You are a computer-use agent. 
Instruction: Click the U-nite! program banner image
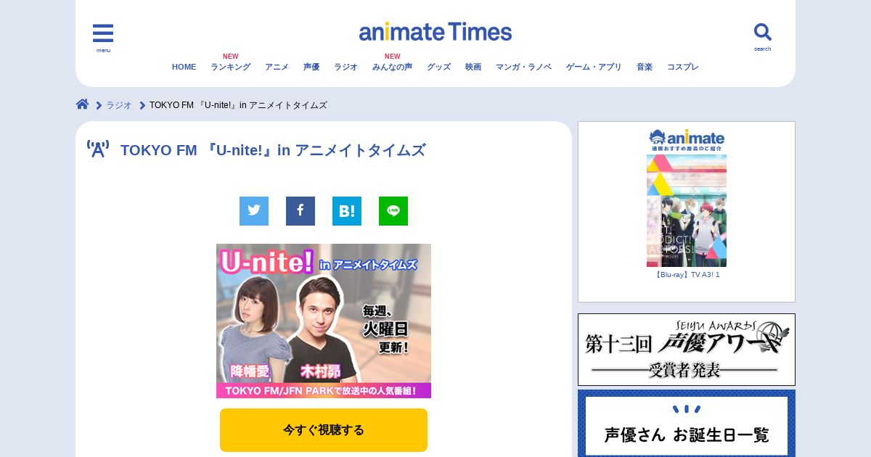(324, 321)
